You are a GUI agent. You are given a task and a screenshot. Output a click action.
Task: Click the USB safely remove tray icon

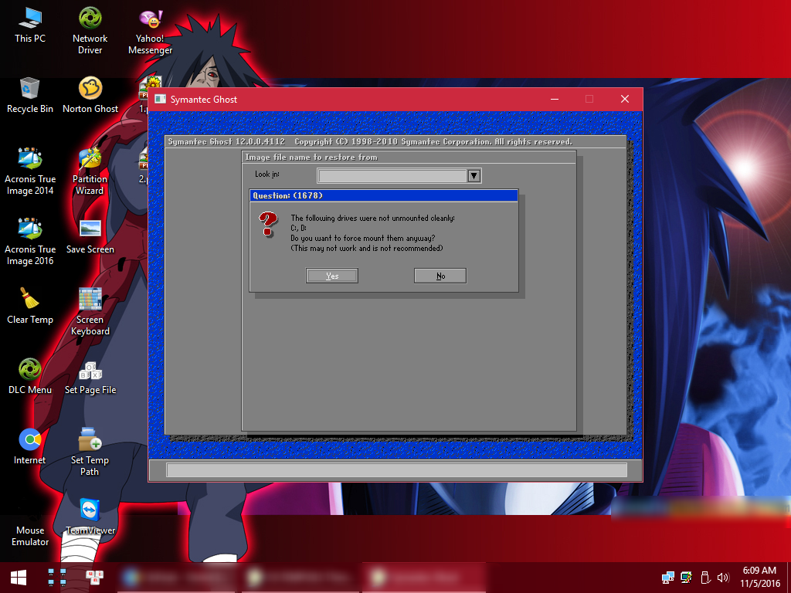click(x=705, y=578)
